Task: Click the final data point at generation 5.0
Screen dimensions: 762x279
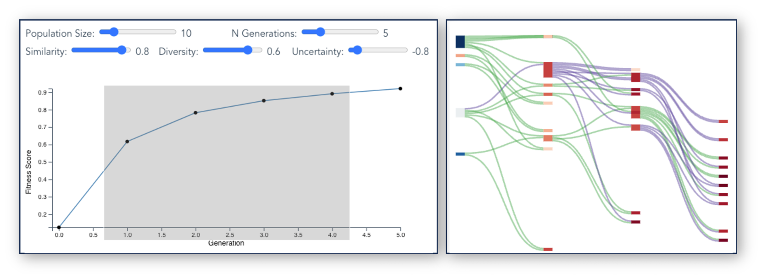Action: [400, 88]
